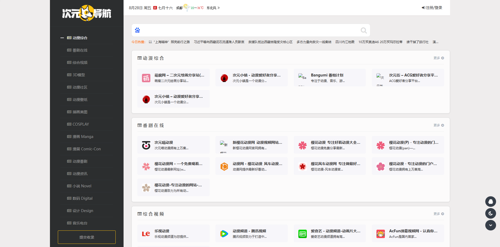Toggle dark mode with the moon button
500x247 pixels.
tap(491, 213)
